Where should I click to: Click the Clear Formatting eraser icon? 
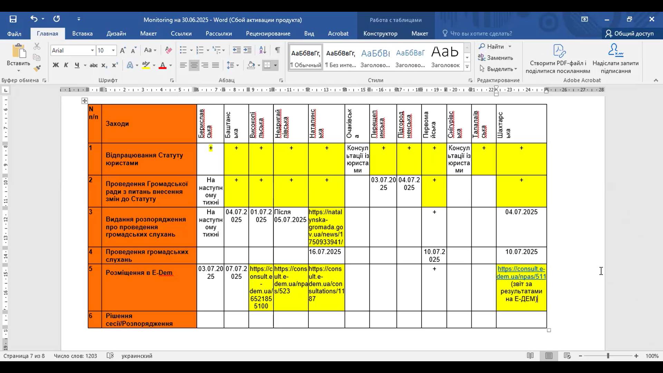pyautogui.click(x=169, y=50)
